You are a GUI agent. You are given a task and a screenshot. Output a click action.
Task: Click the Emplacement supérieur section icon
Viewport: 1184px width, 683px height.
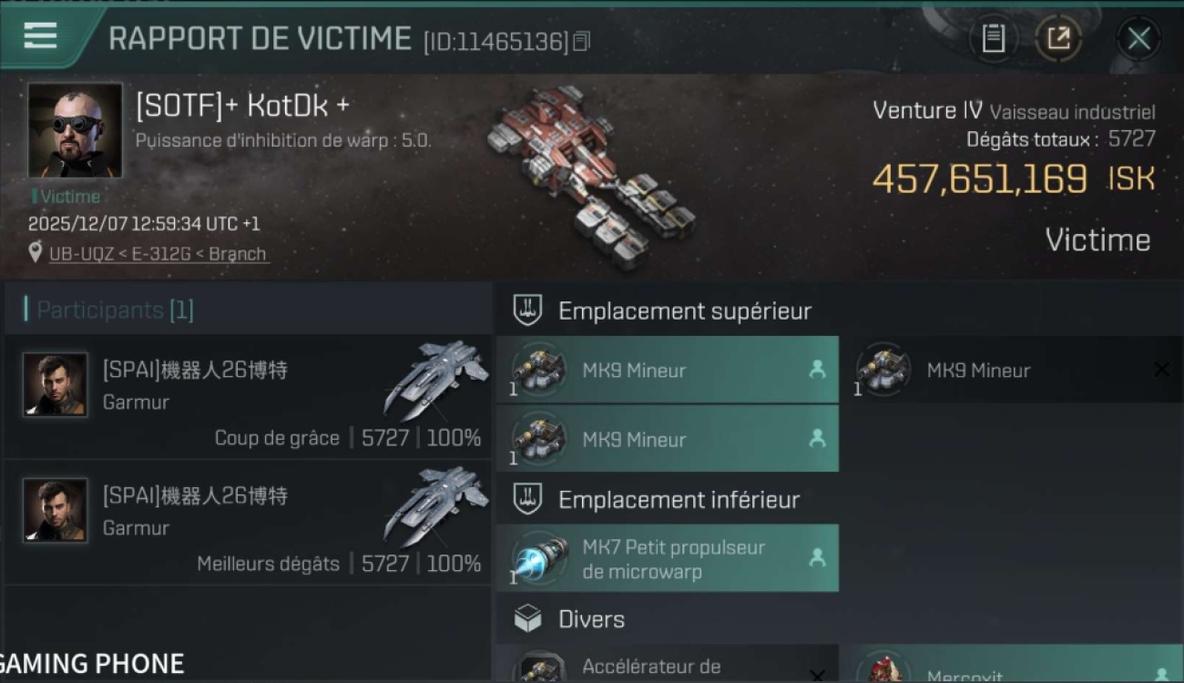(x=528, y=311)
